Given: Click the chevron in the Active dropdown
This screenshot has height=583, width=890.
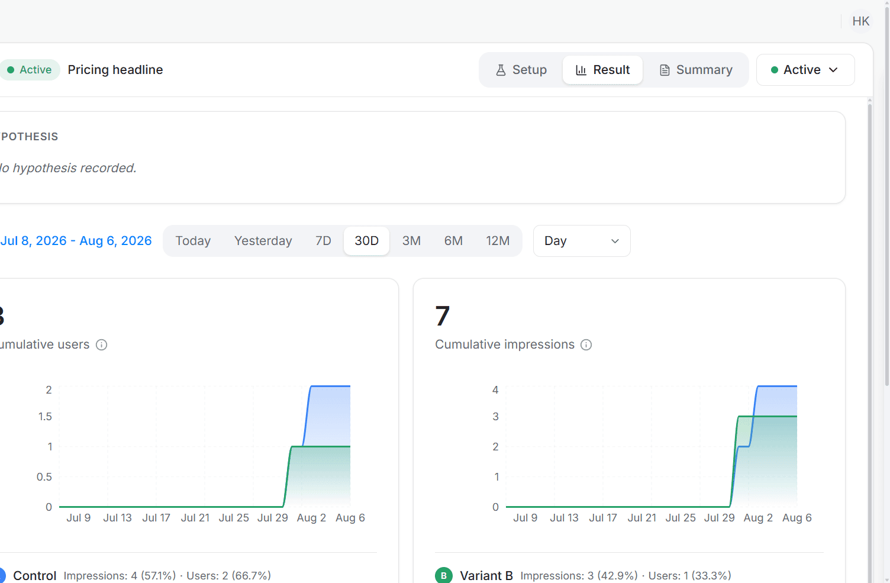Looking at the screenshot, I should (833, 70).
